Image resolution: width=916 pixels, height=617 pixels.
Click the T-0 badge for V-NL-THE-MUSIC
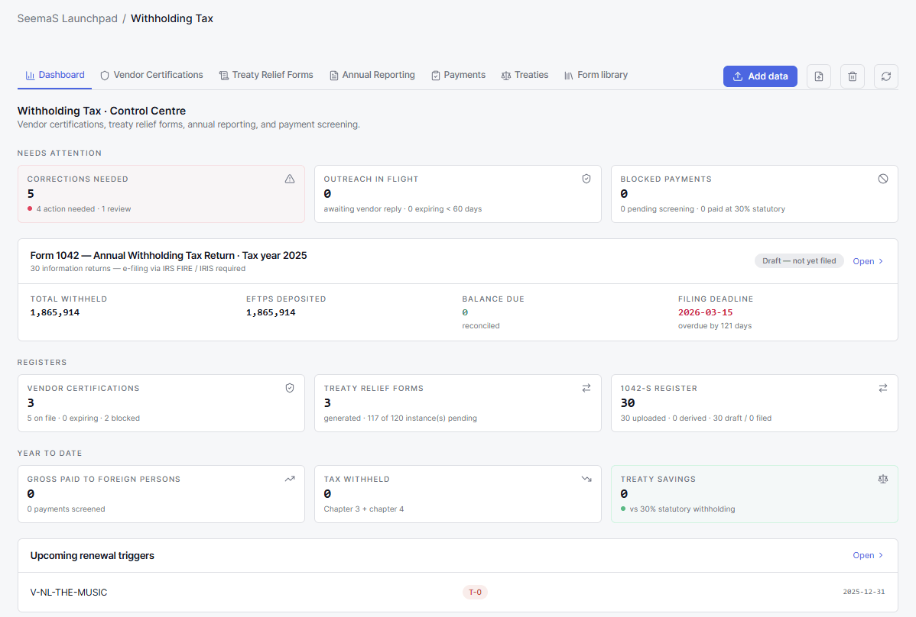click(476, 592)
